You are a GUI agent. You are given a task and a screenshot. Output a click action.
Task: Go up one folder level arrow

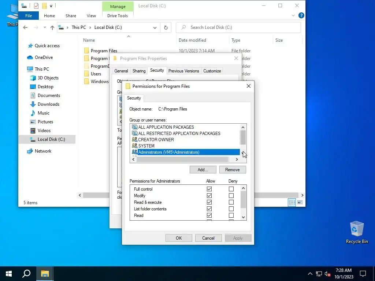pyautogui.click(x=52, y=27)
